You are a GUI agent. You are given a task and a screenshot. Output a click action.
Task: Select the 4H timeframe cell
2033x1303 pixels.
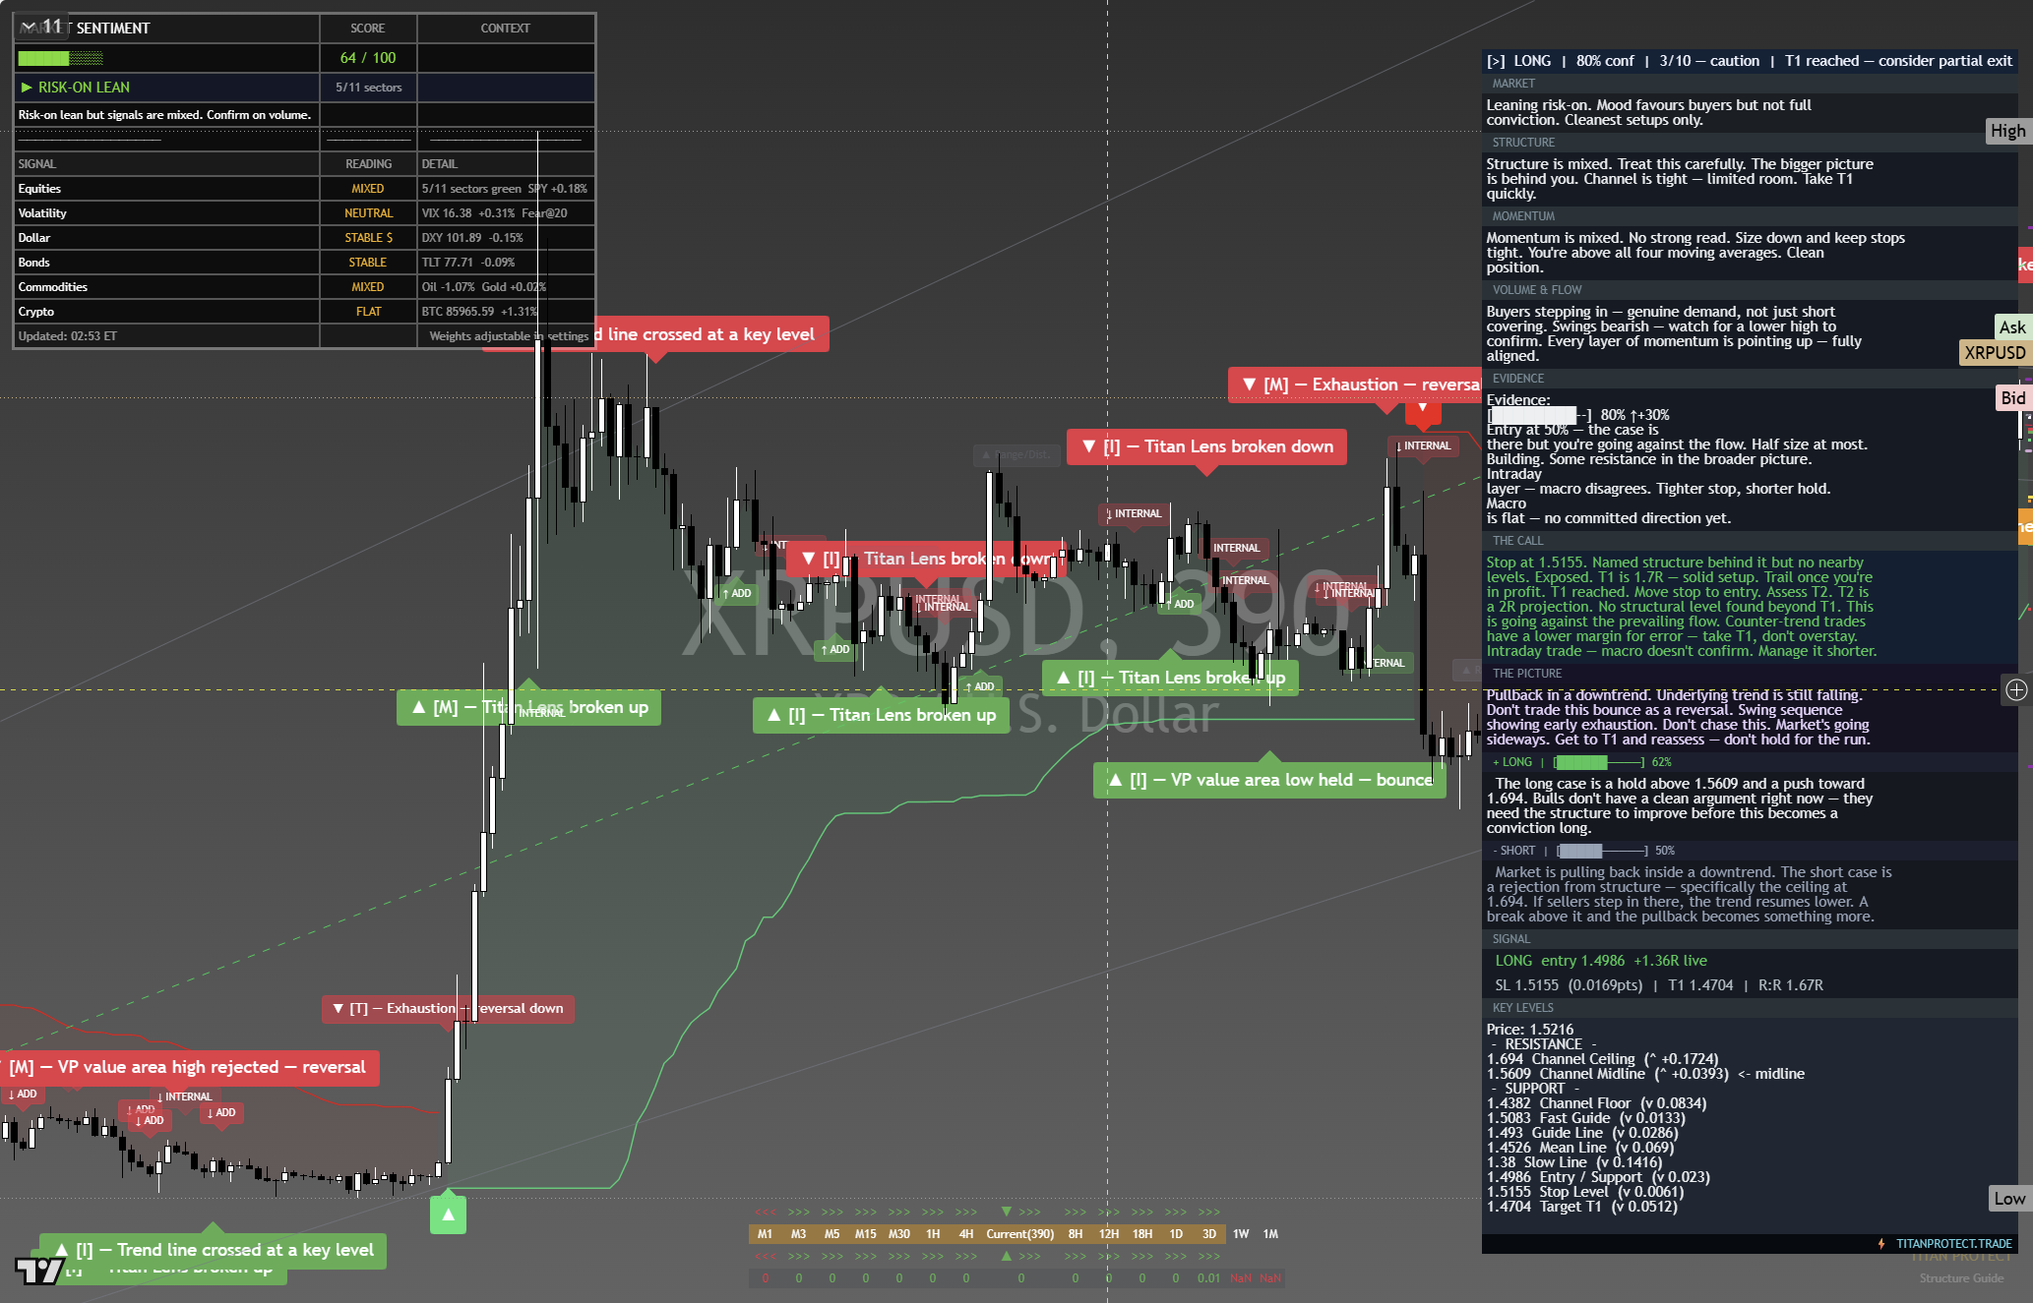click(x=966, y=1234)
